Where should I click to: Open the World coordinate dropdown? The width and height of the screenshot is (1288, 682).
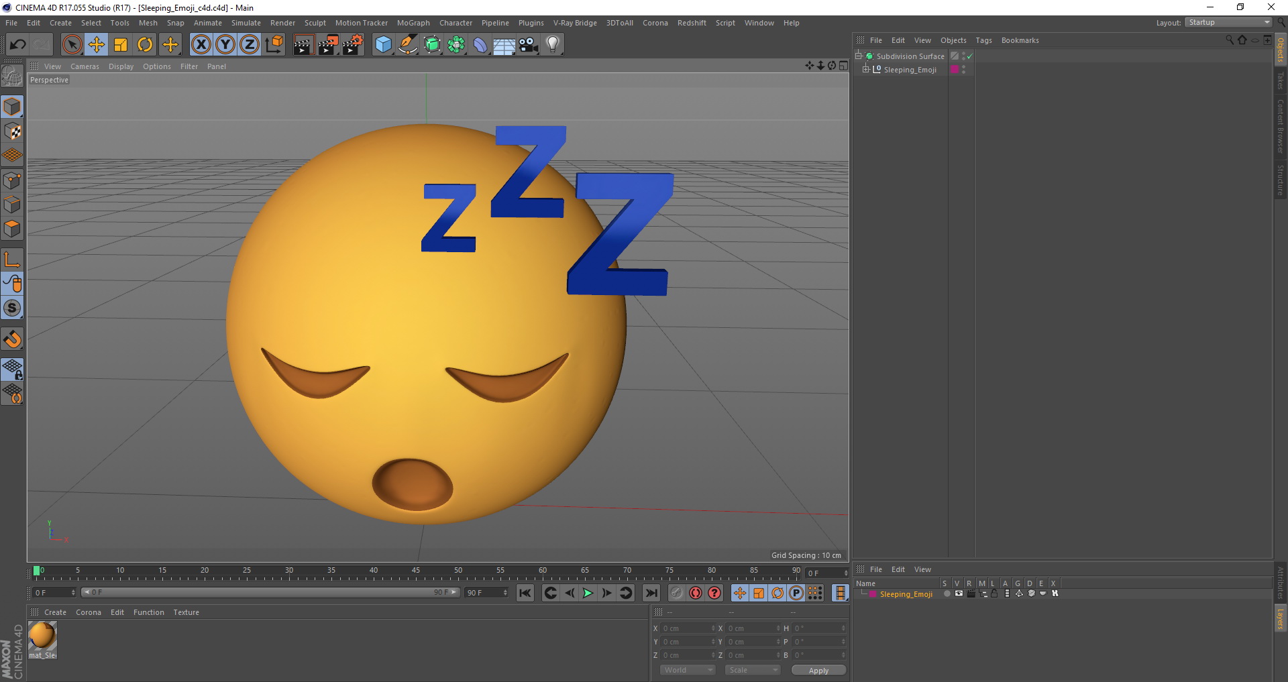[688, 670]
